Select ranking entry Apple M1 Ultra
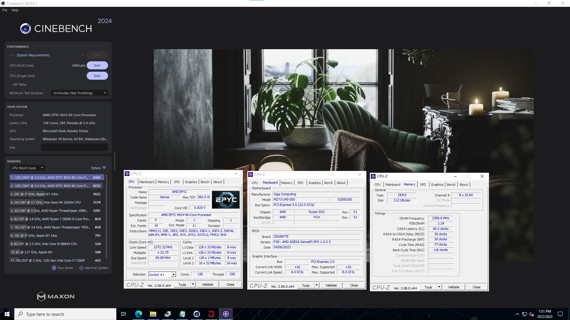 [x=56, y=194]
